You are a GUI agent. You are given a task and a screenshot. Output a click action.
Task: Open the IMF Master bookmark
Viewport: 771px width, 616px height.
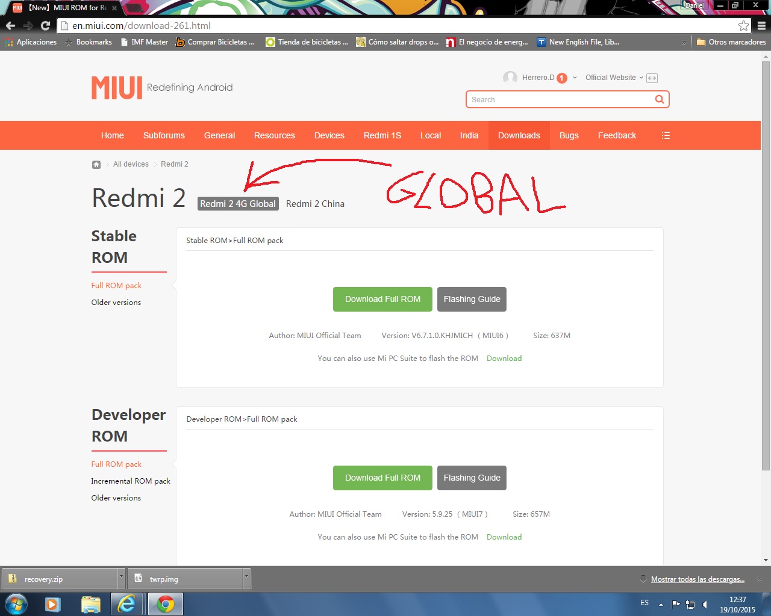click(x=145, y=42)
